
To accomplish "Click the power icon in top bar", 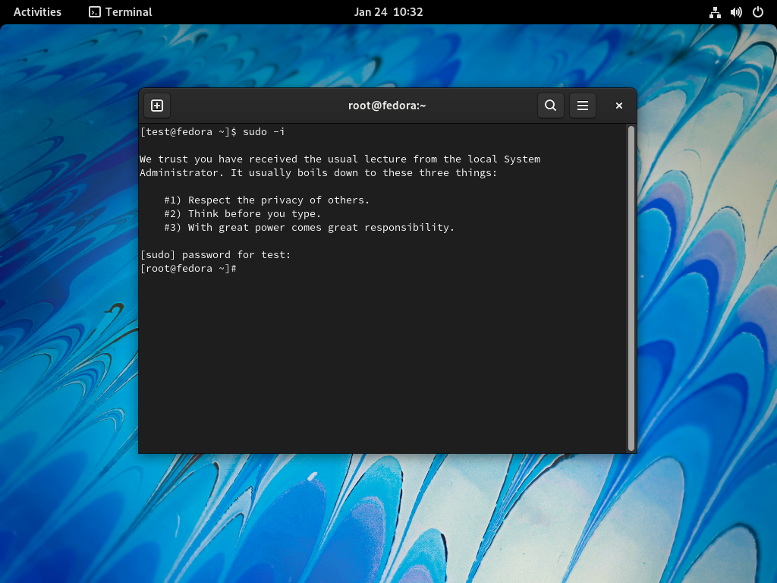I will tap(758, 12).
